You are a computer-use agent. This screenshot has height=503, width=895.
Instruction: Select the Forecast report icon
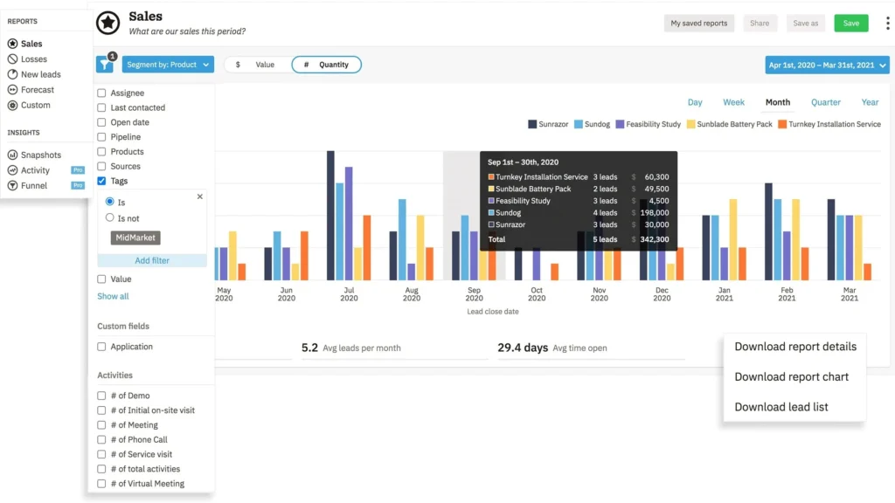point(14,89)
